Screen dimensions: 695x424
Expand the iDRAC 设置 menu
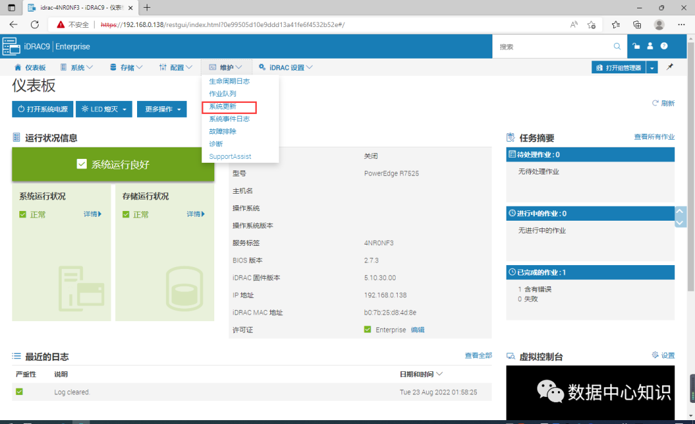[x=286, y=68]
